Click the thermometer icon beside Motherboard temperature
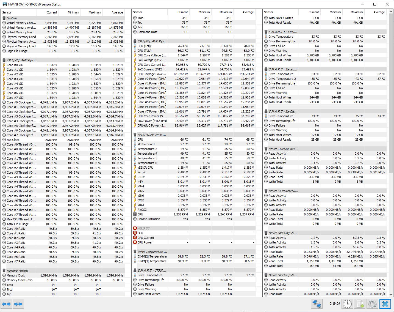The width and height of the screenshot is (394, 312). 135,144
